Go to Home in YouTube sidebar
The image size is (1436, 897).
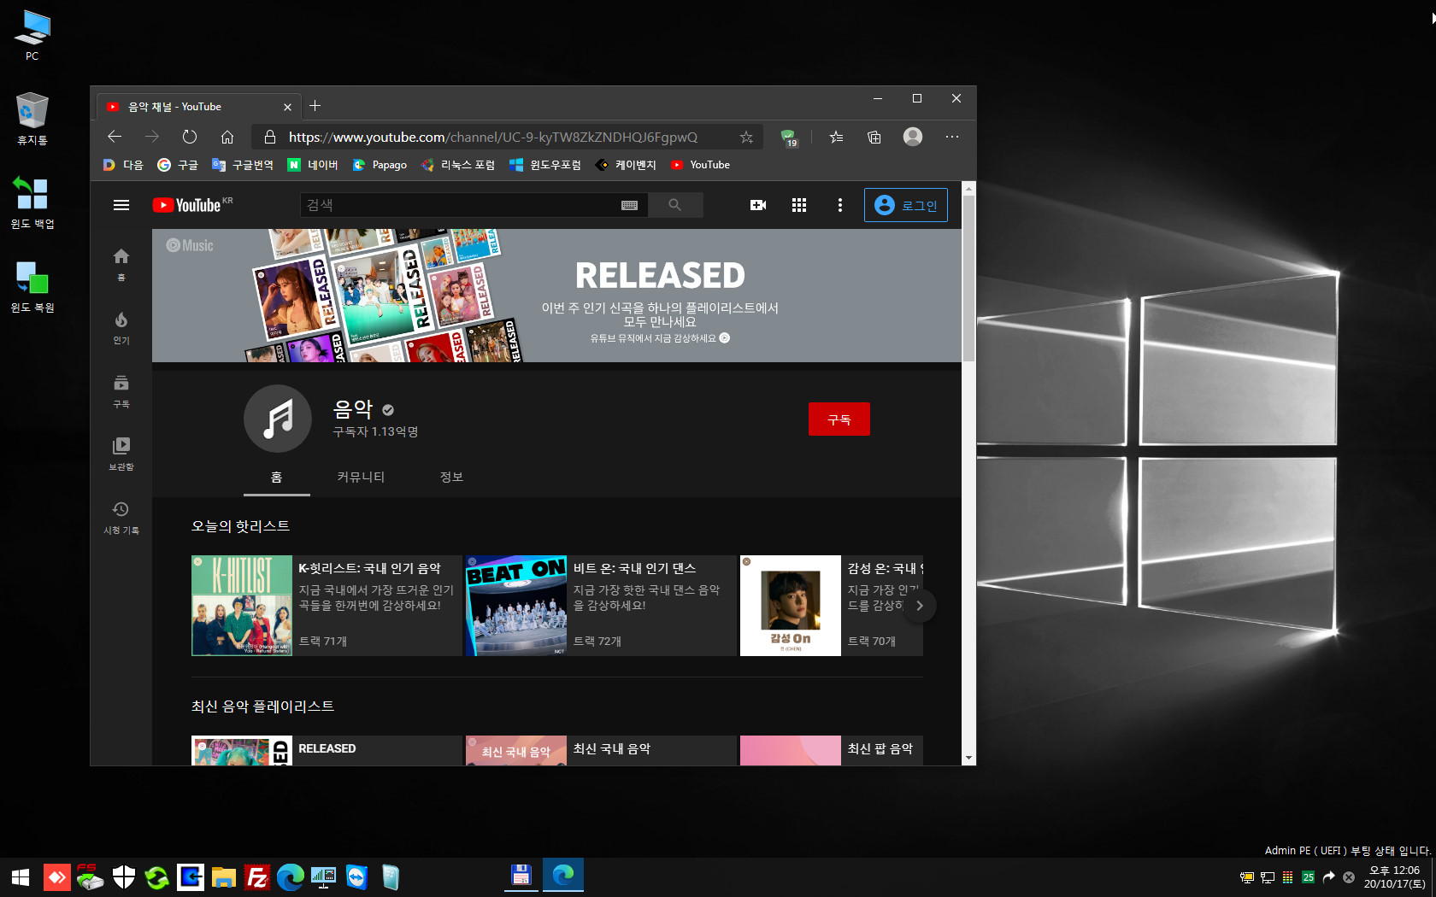[121, 264]
